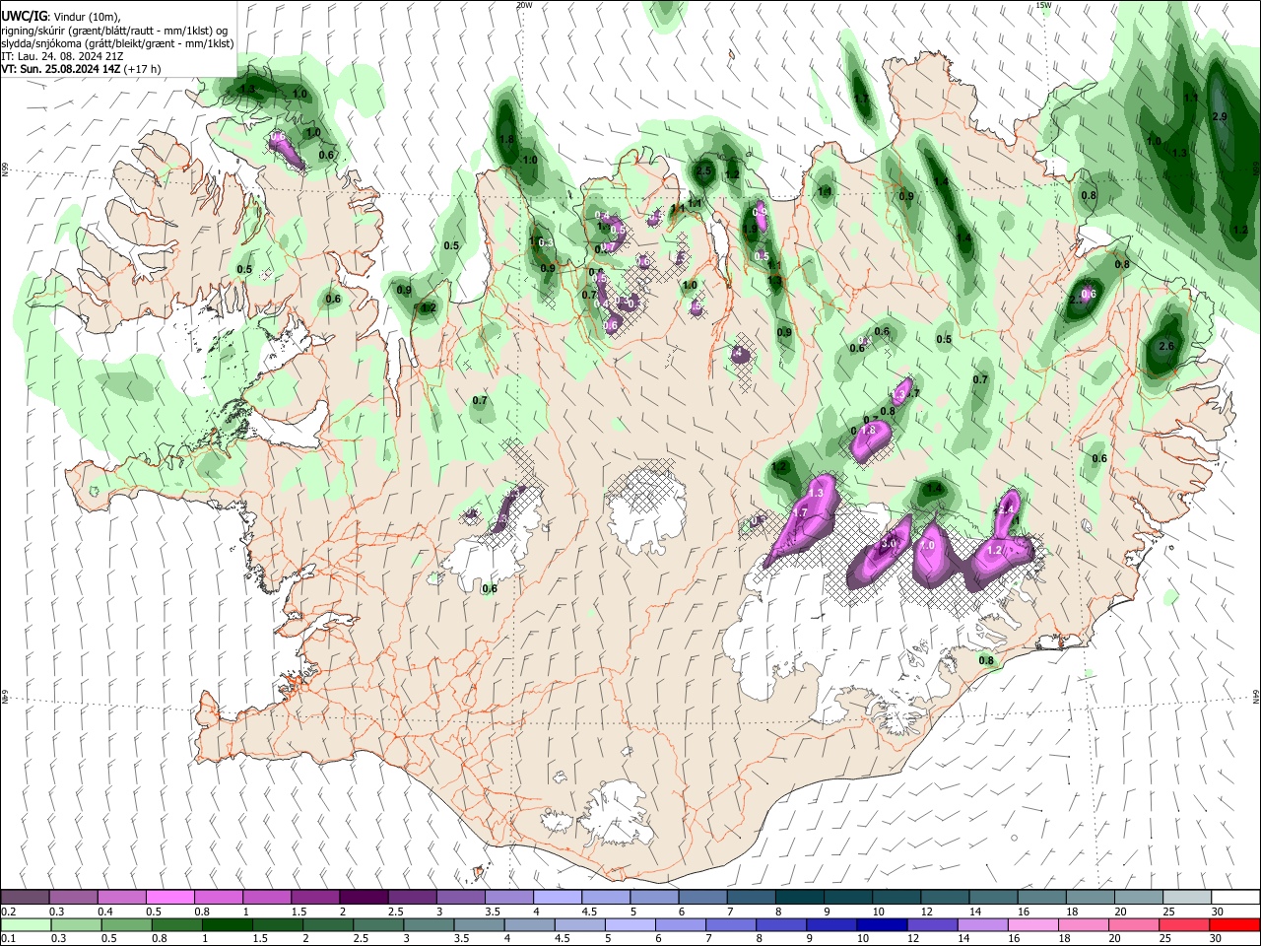
Task: Click the 'slydda/snjókoma' legend description line
Action: [x=117, y=43]
